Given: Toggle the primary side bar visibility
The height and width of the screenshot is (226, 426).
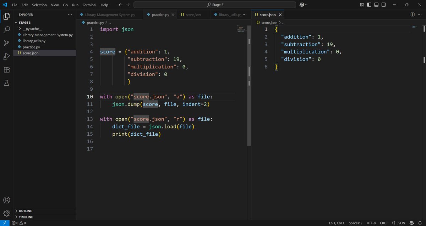Looking at the screenshot, I should point(369,5).
